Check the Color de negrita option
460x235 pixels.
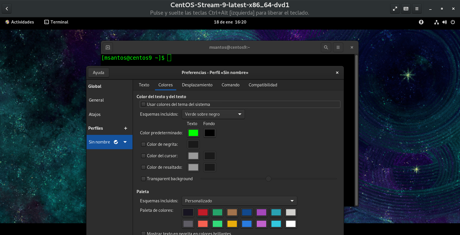pos(143,144)
